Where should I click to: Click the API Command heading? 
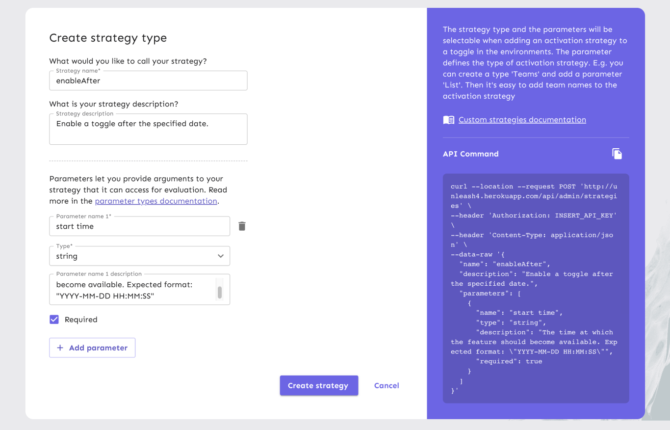click(x=470, y=154)
